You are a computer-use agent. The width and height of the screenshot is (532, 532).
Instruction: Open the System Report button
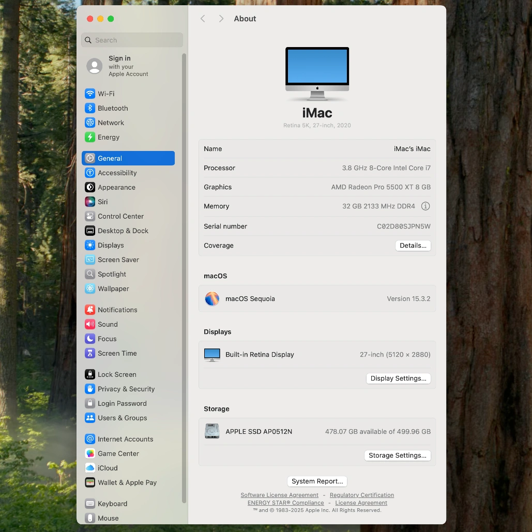pos(317,481)
